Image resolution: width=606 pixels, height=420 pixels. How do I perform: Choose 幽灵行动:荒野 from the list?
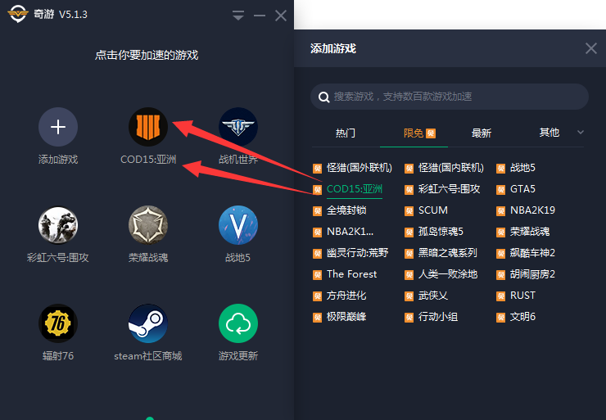(x=358, y=253)
